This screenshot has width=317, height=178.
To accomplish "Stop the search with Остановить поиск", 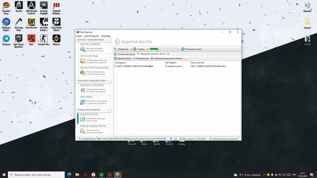I will coord(192,49).
